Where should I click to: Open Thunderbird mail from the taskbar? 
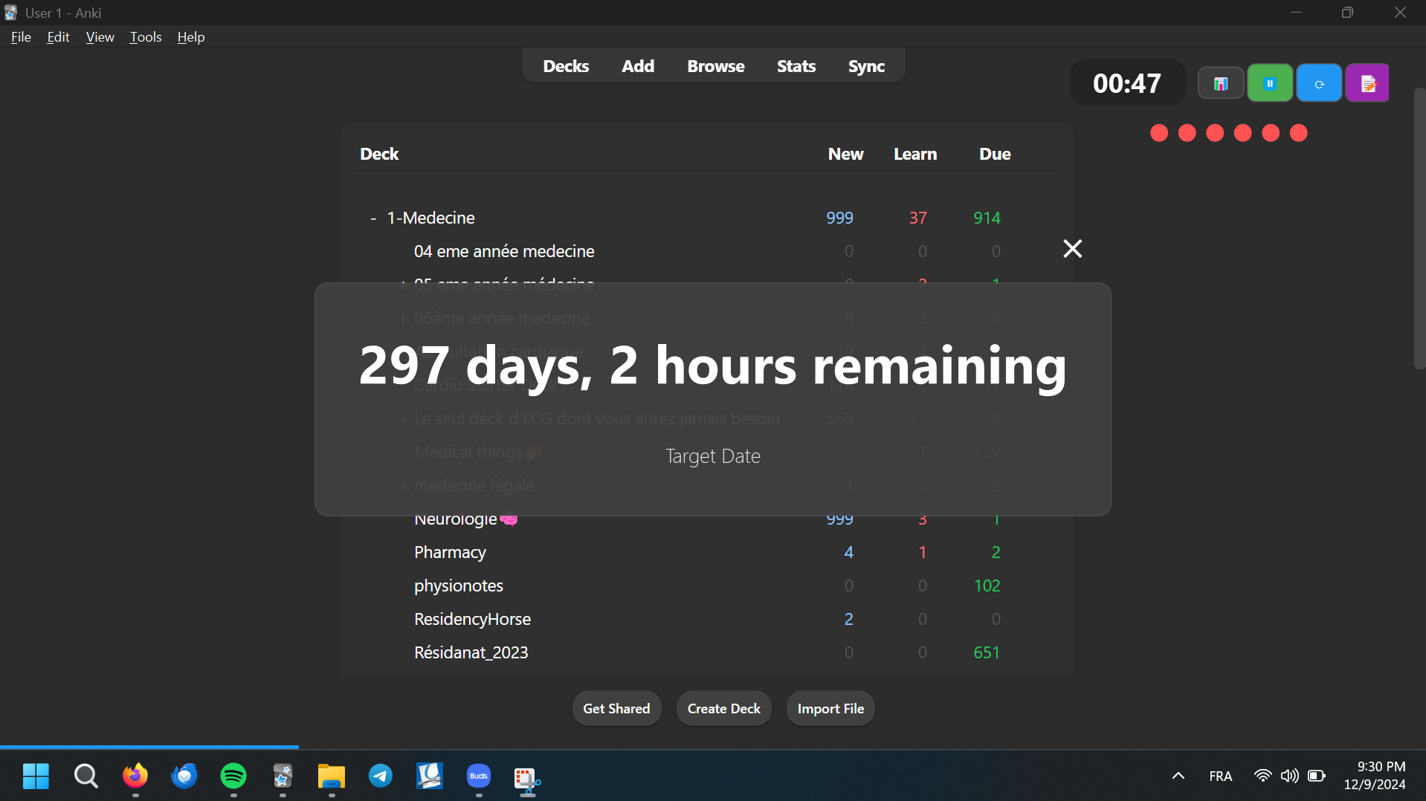click(184, 776)
